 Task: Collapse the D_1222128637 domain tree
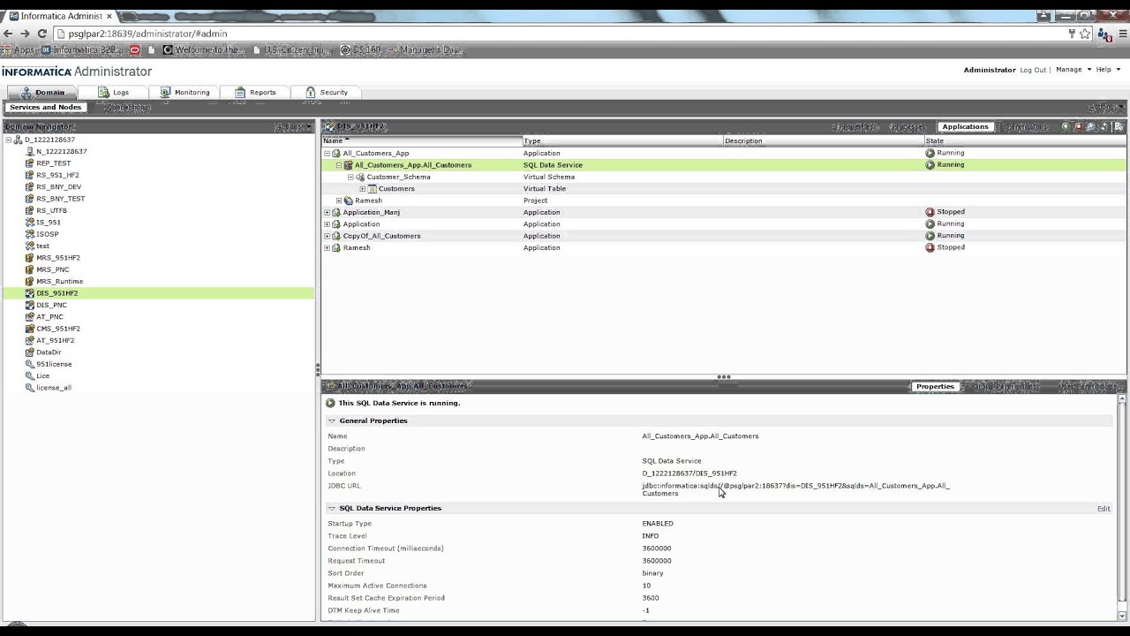[x=9, y=140]
